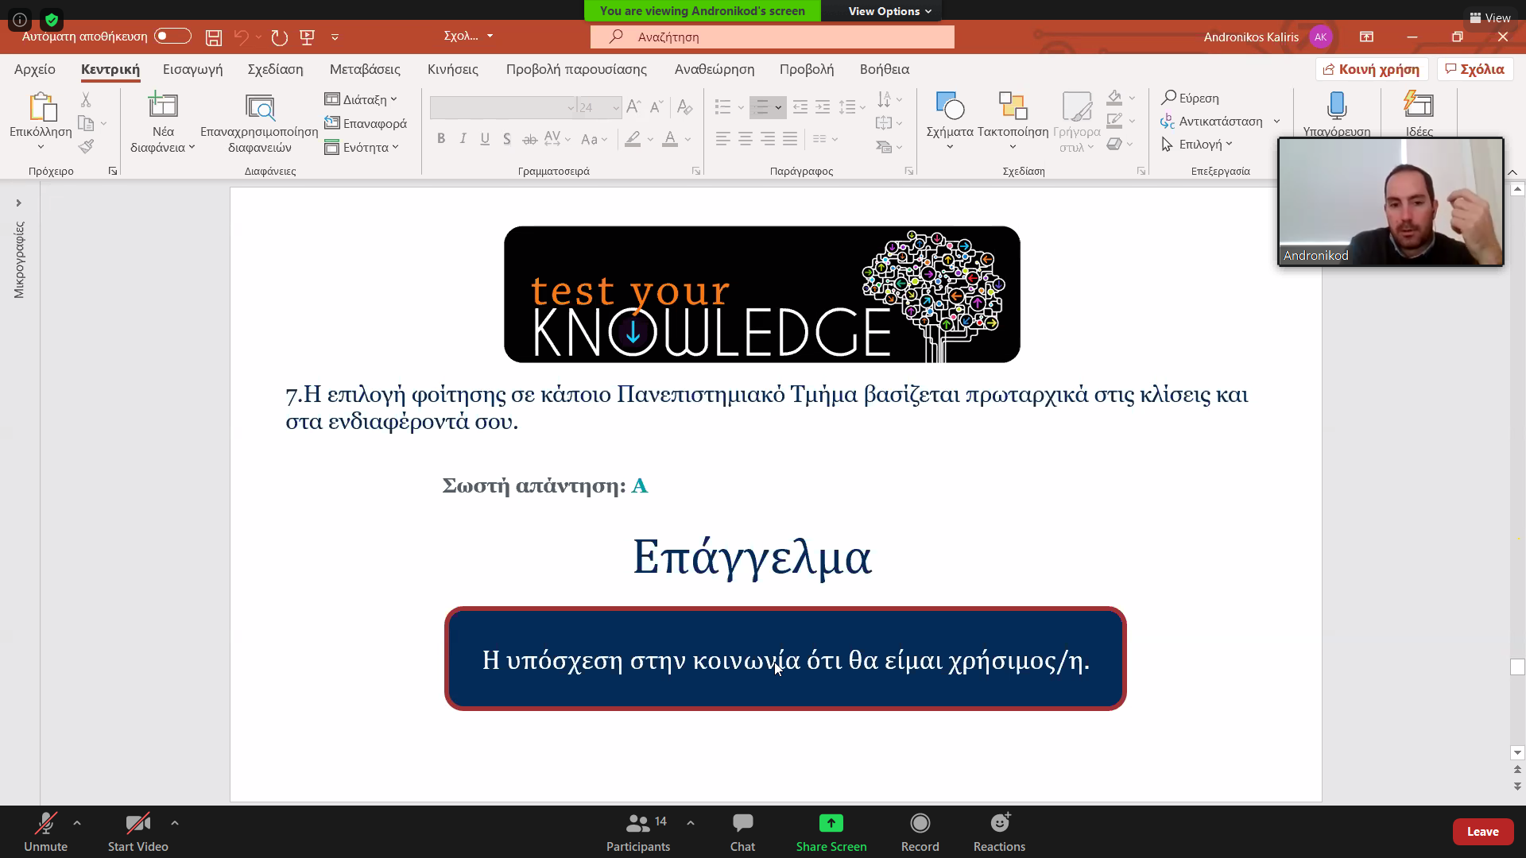Expand the View Options dropdown
Screen dimensions: 1526x858
pos(889,11)
